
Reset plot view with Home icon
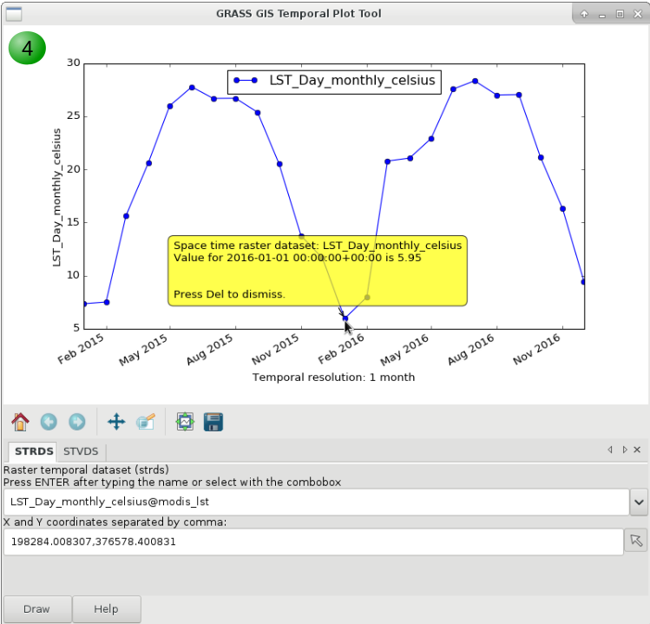coord(20,422)
